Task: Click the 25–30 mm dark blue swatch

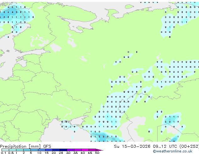Action: coord(63,150)
